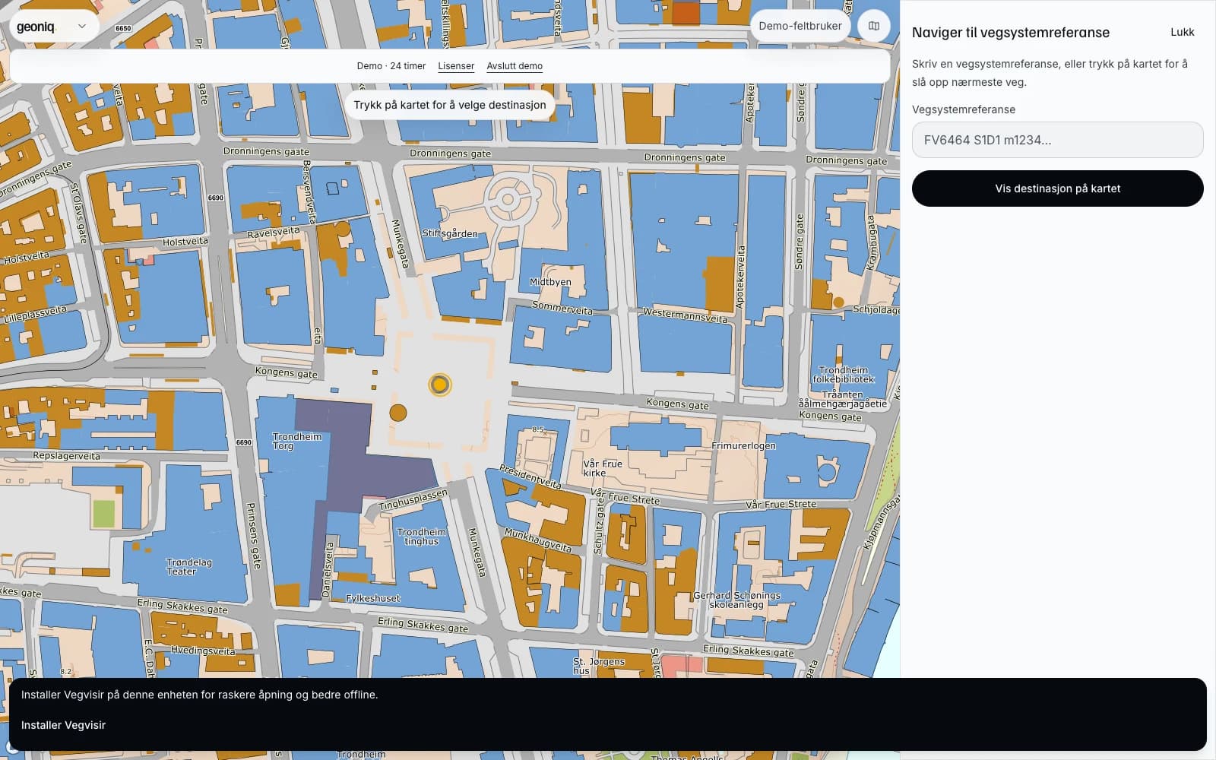Click the Vår Frue kirke map label
Viewport: 1216px width, 760px height.
pyautogui.click(x=602, y=468)
